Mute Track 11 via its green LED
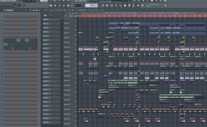This screenshot has height=127, width=207. click(x=76, y=54)
